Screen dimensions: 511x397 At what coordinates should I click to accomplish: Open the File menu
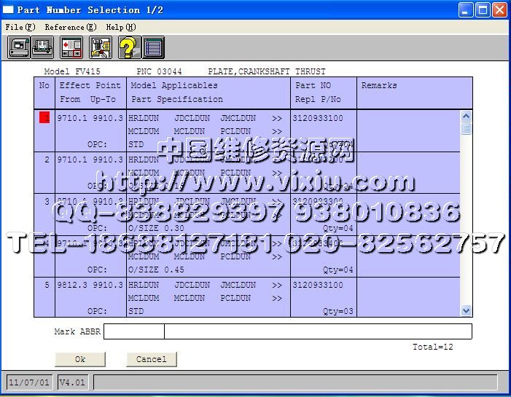(x=20, y=27)
